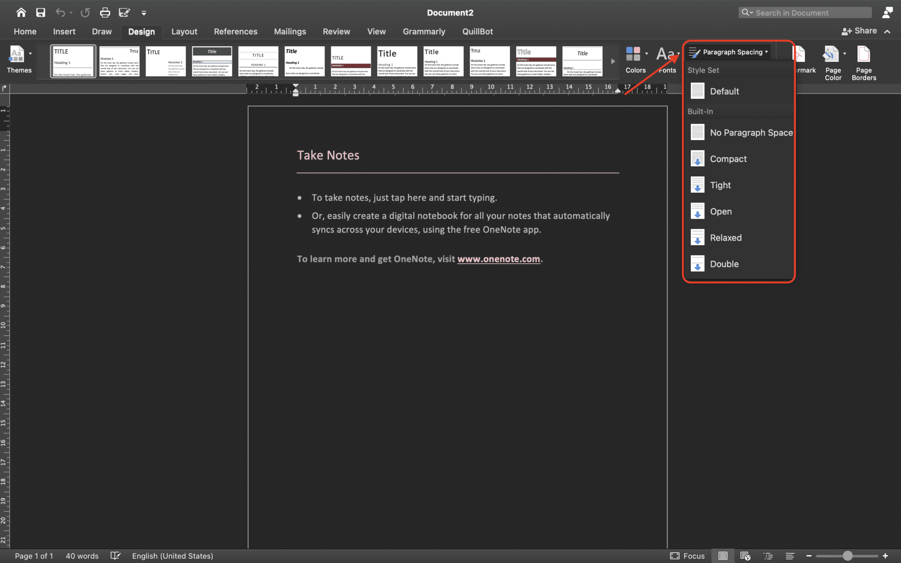Switch to Web Layout view
901x563 pixels.
(x=745, y=556)
